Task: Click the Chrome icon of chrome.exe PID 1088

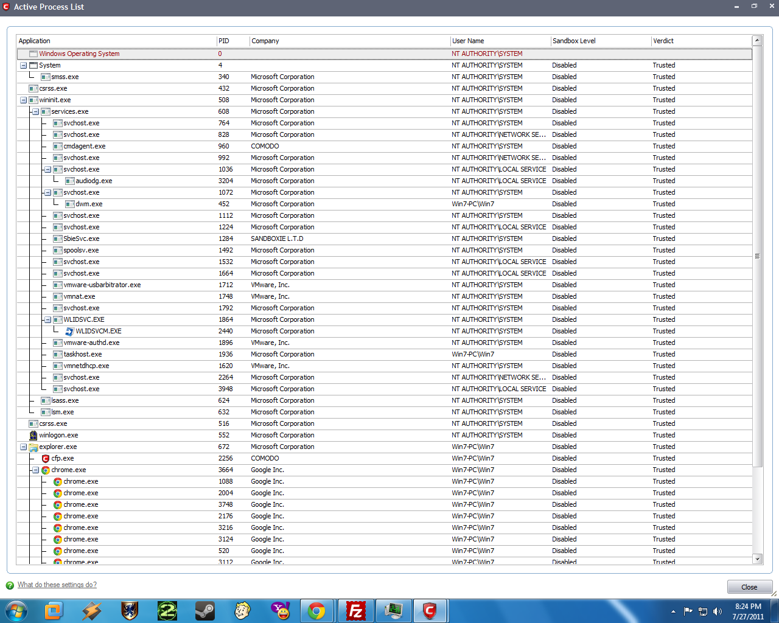Action: (x=58, y=481)
